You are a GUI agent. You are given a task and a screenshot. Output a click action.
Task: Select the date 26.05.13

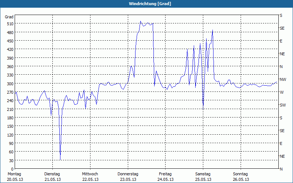click(241, 179)
